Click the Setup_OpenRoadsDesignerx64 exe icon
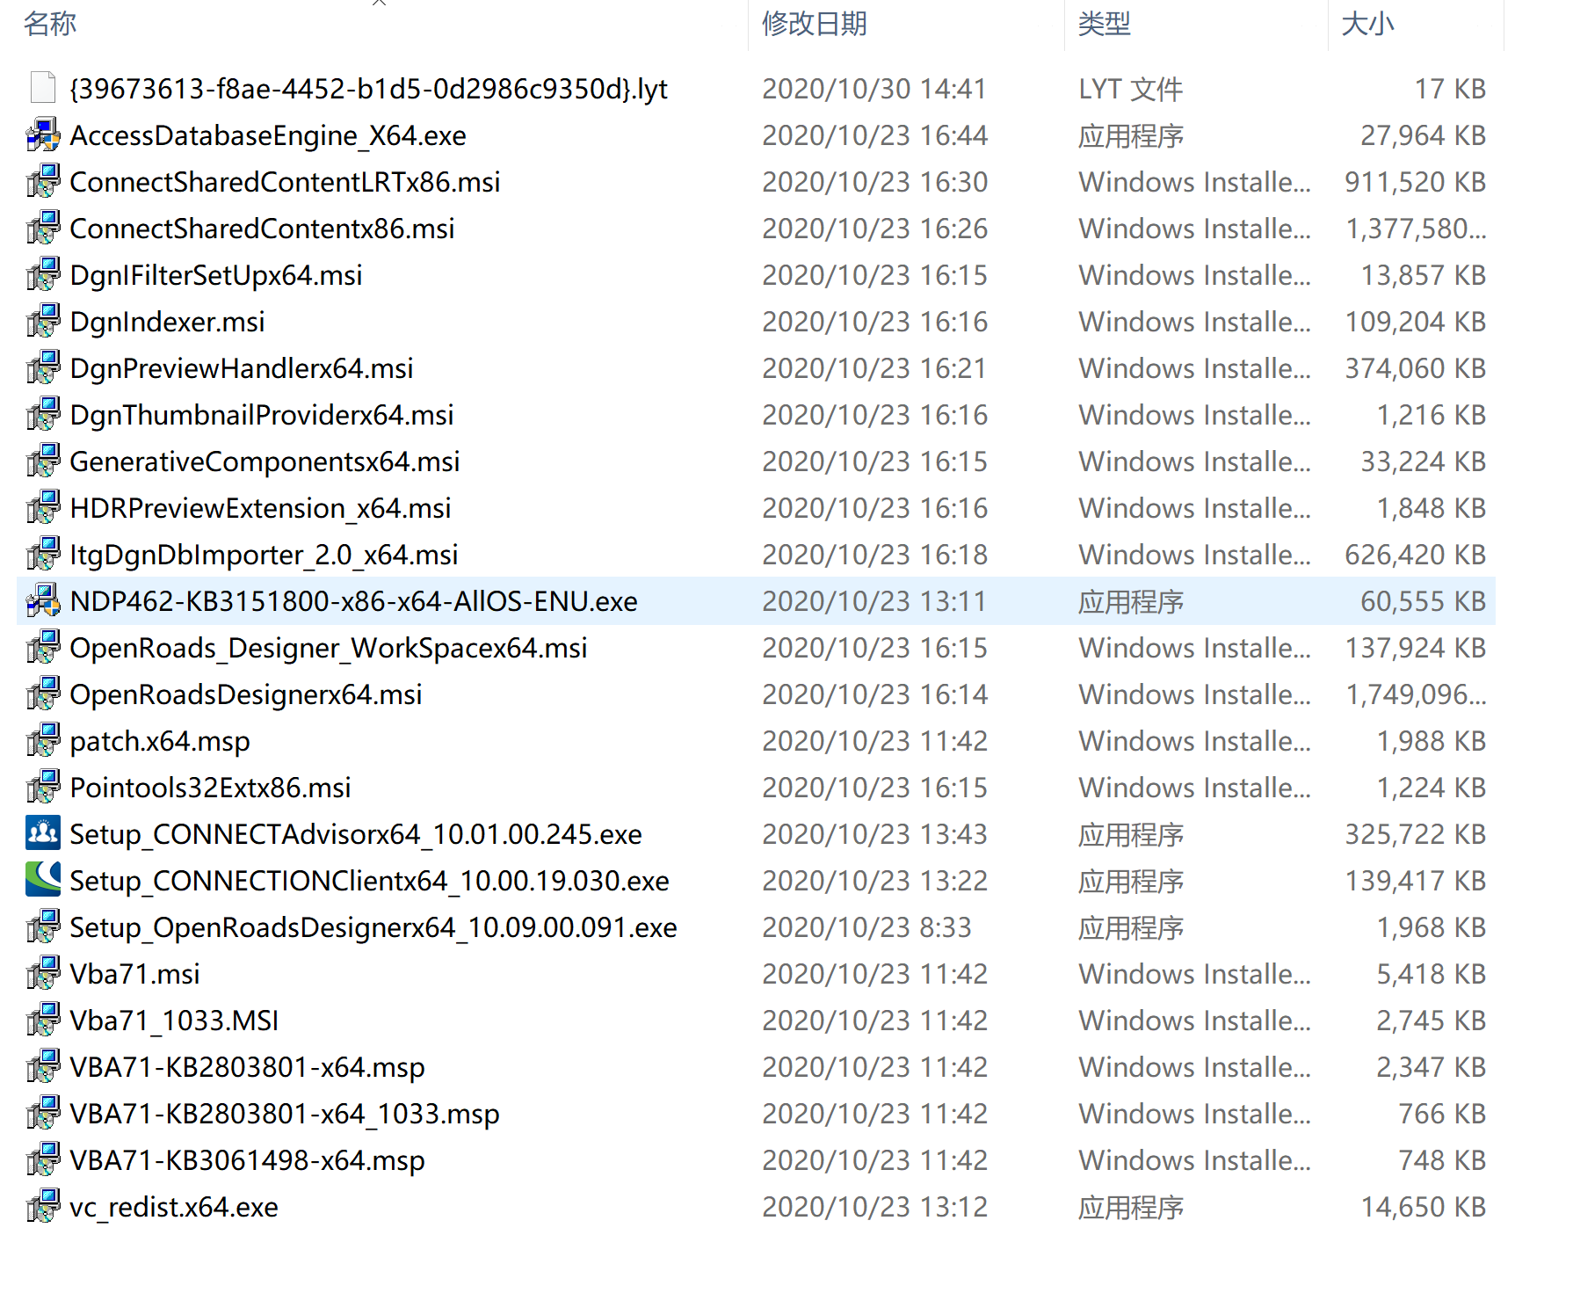 pyautogui.click(x=43, y=926)
